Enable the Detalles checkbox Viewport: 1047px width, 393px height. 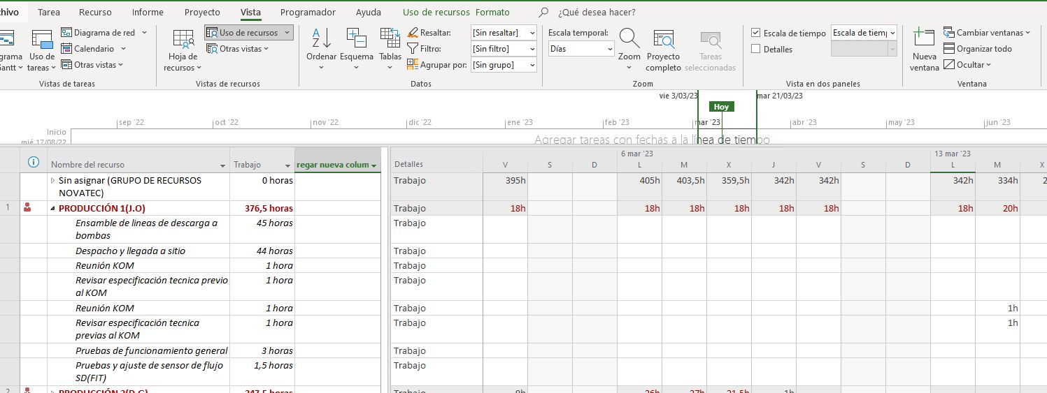coord(756,49)
